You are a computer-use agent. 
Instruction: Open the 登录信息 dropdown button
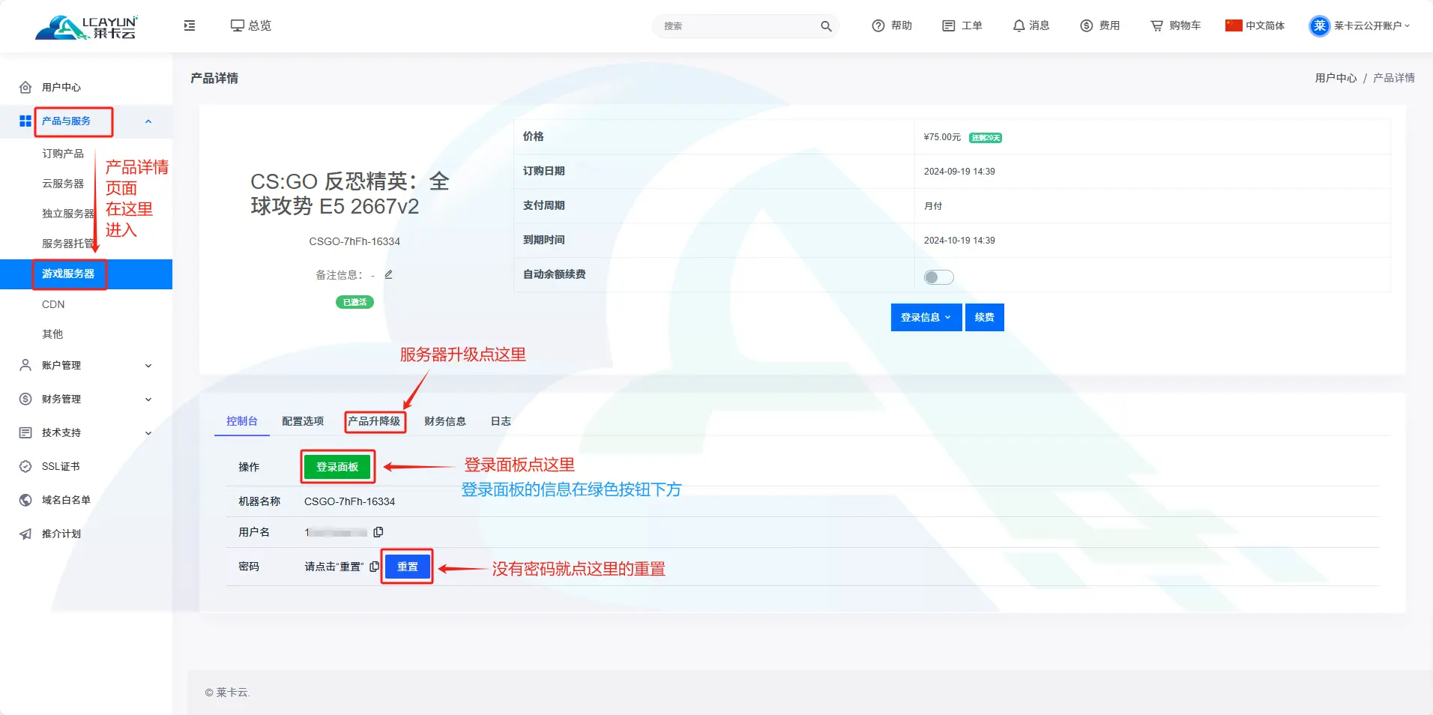point(926,317)
